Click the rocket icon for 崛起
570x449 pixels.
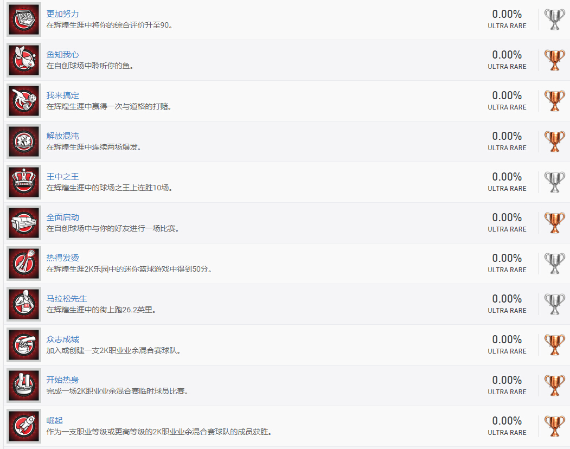click(x=24, y=426)
